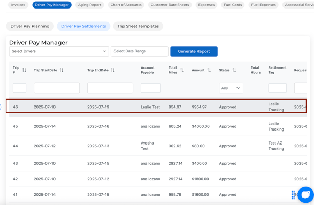Click Leslie Trucking tag in trip 45 row
Screen dimensions: 314x205
tap(276, 126)
